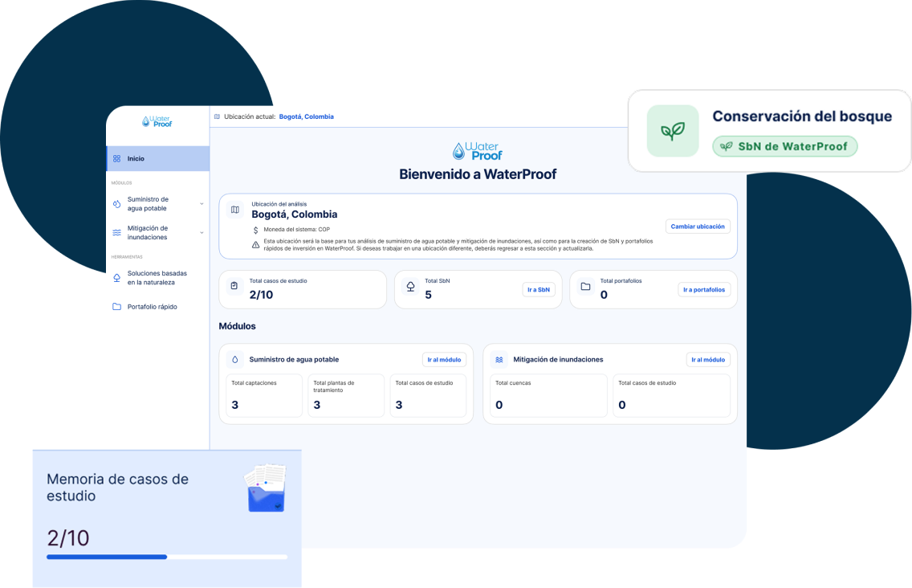The image size is (912, 588).
Task: Open the Inicio menu item
Action: 157,158
